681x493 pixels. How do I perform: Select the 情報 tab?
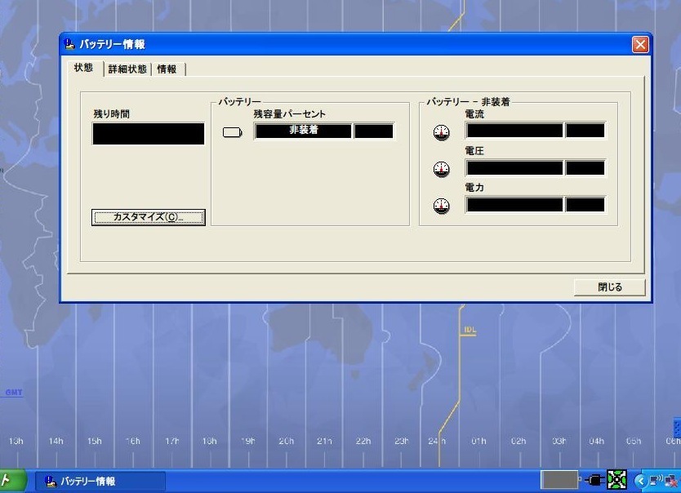point(167,69)
